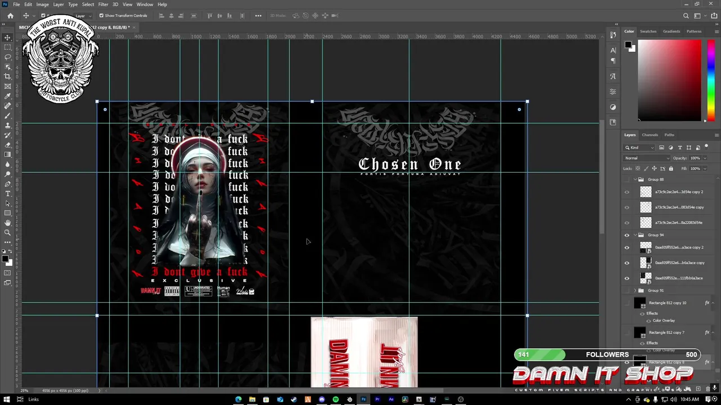Select the Rectangle shape tool

[x=7, y=213]
